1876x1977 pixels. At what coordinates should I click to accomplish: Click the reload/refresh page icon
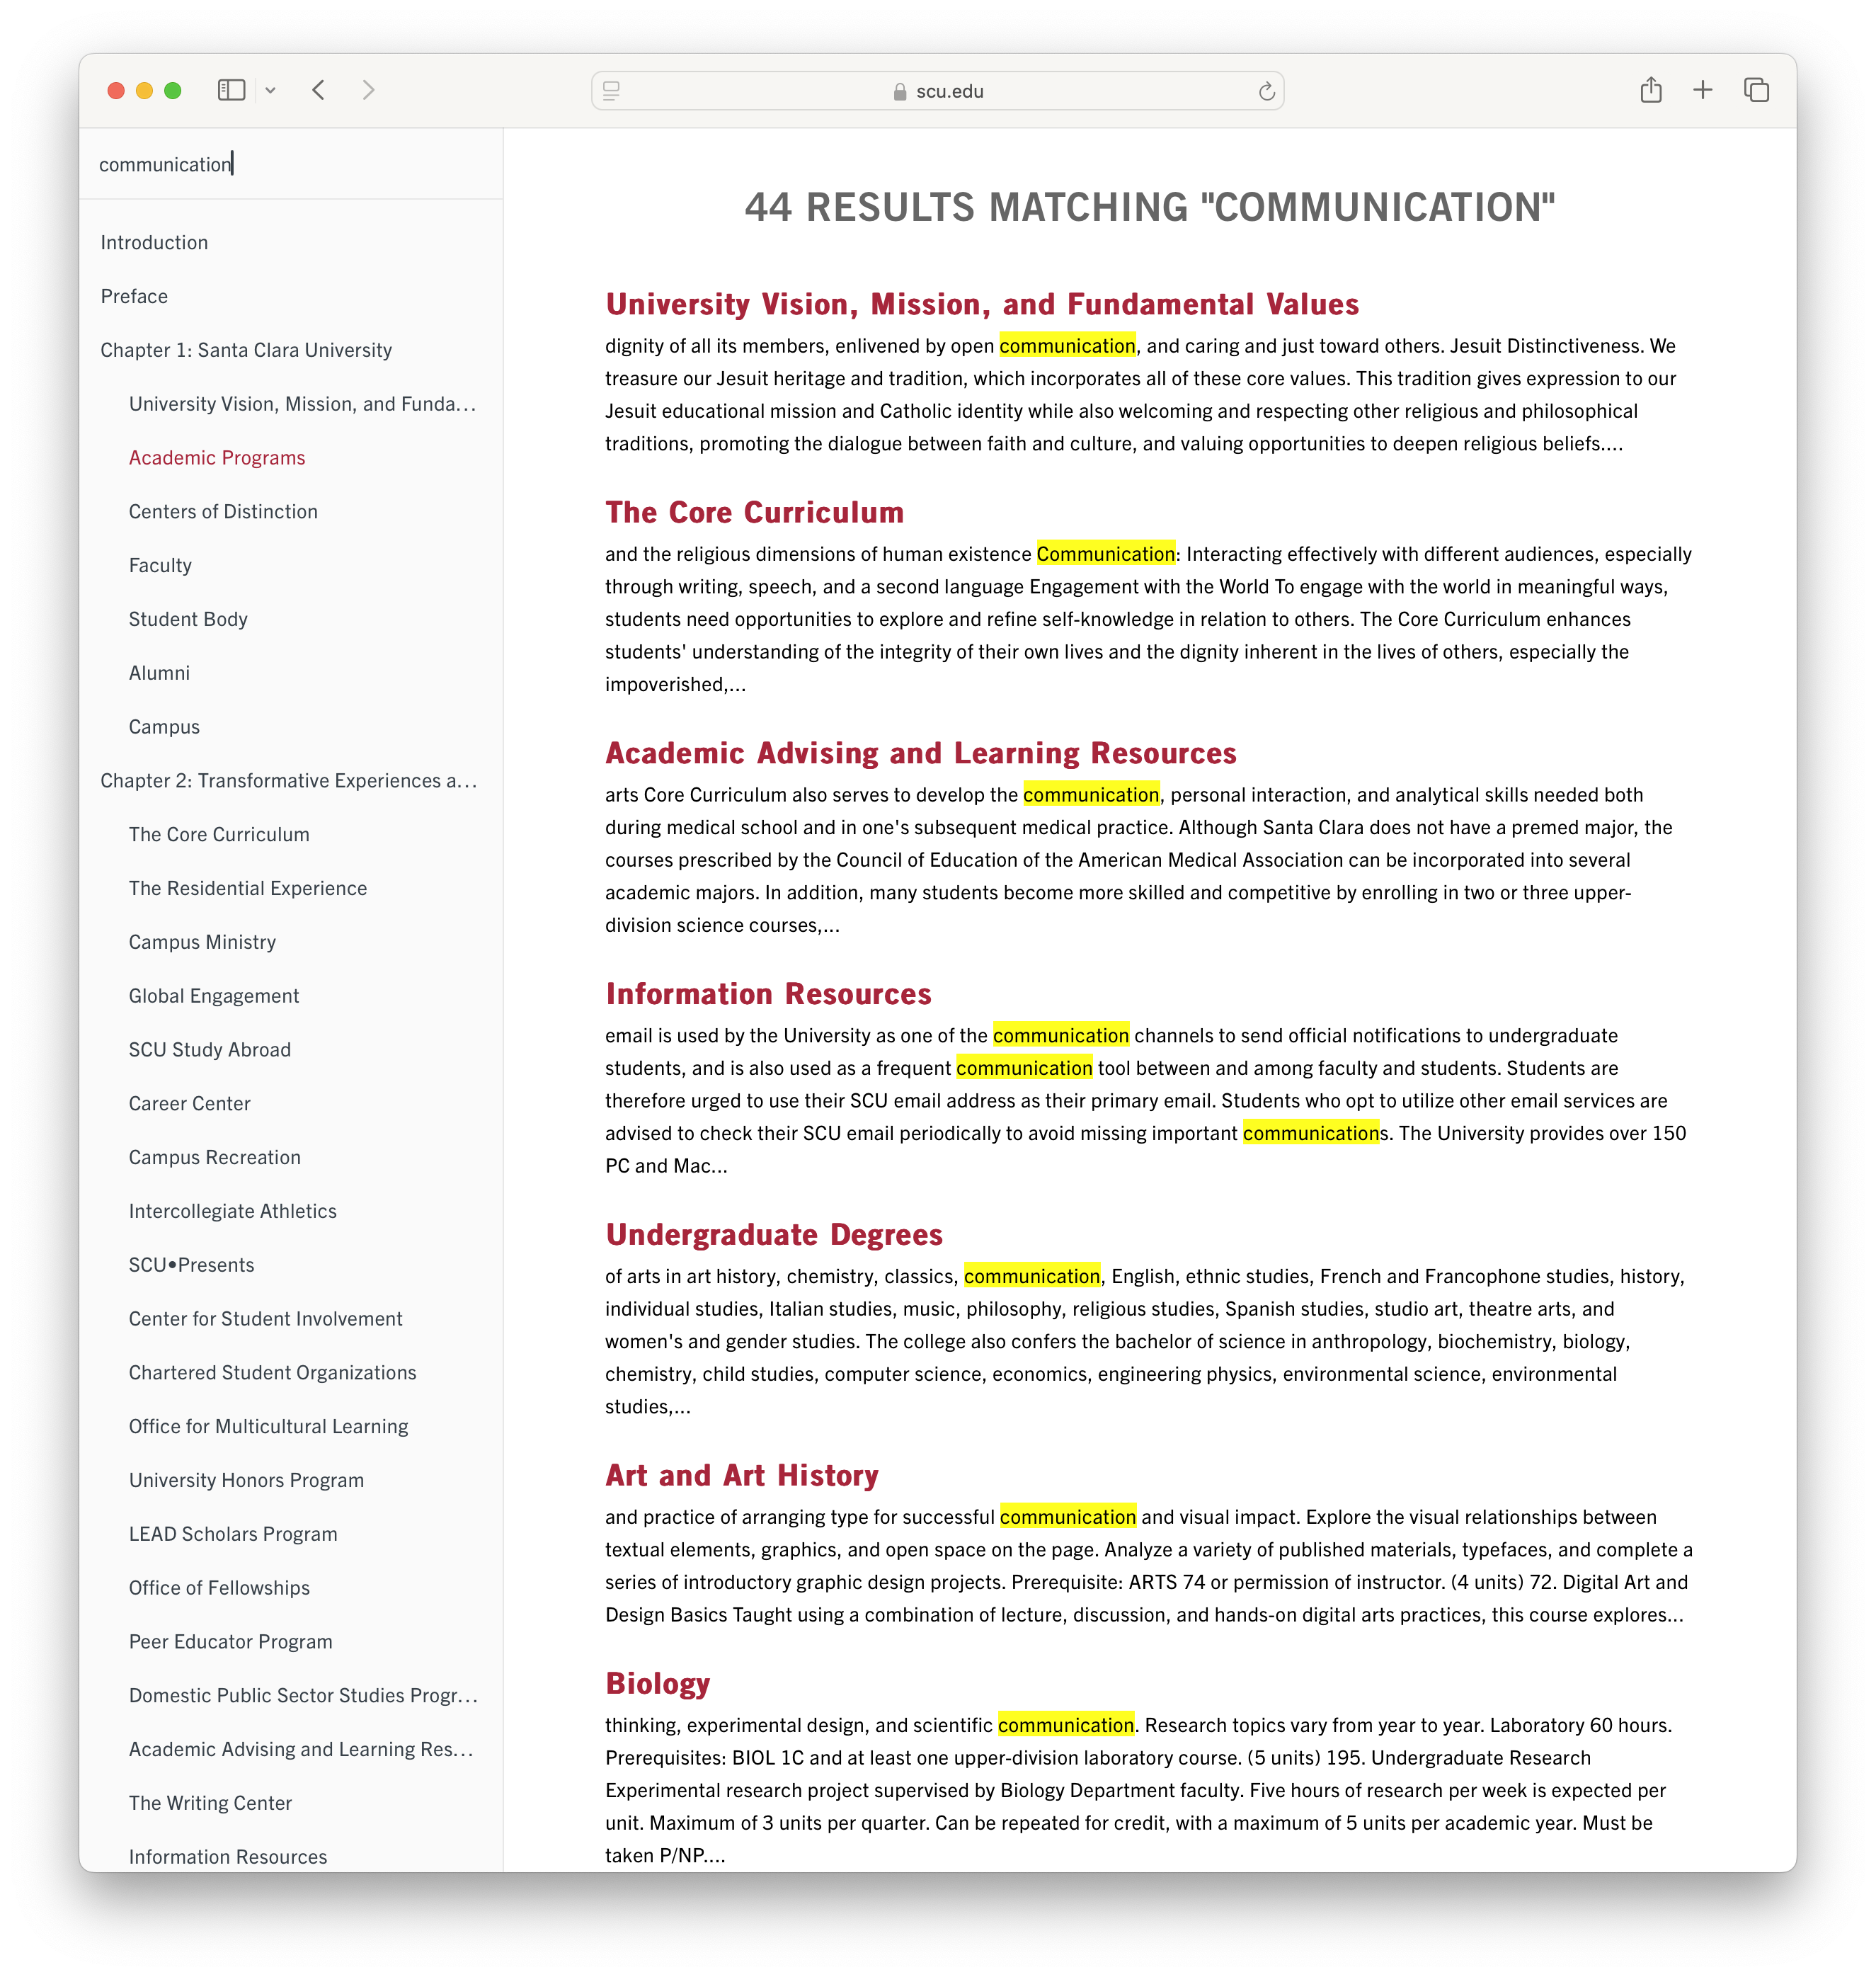pyautogui.click(x=1268, y=92)
